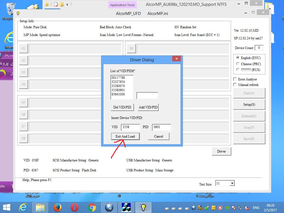This screenshot has height=213, width=284.
Task: Select Chinese (PRC) language radio
Action: coord(238,64)
